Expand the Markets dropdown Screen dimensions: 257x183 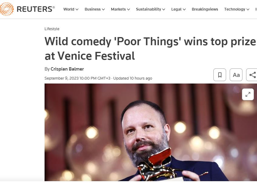[x=120, y=9]
